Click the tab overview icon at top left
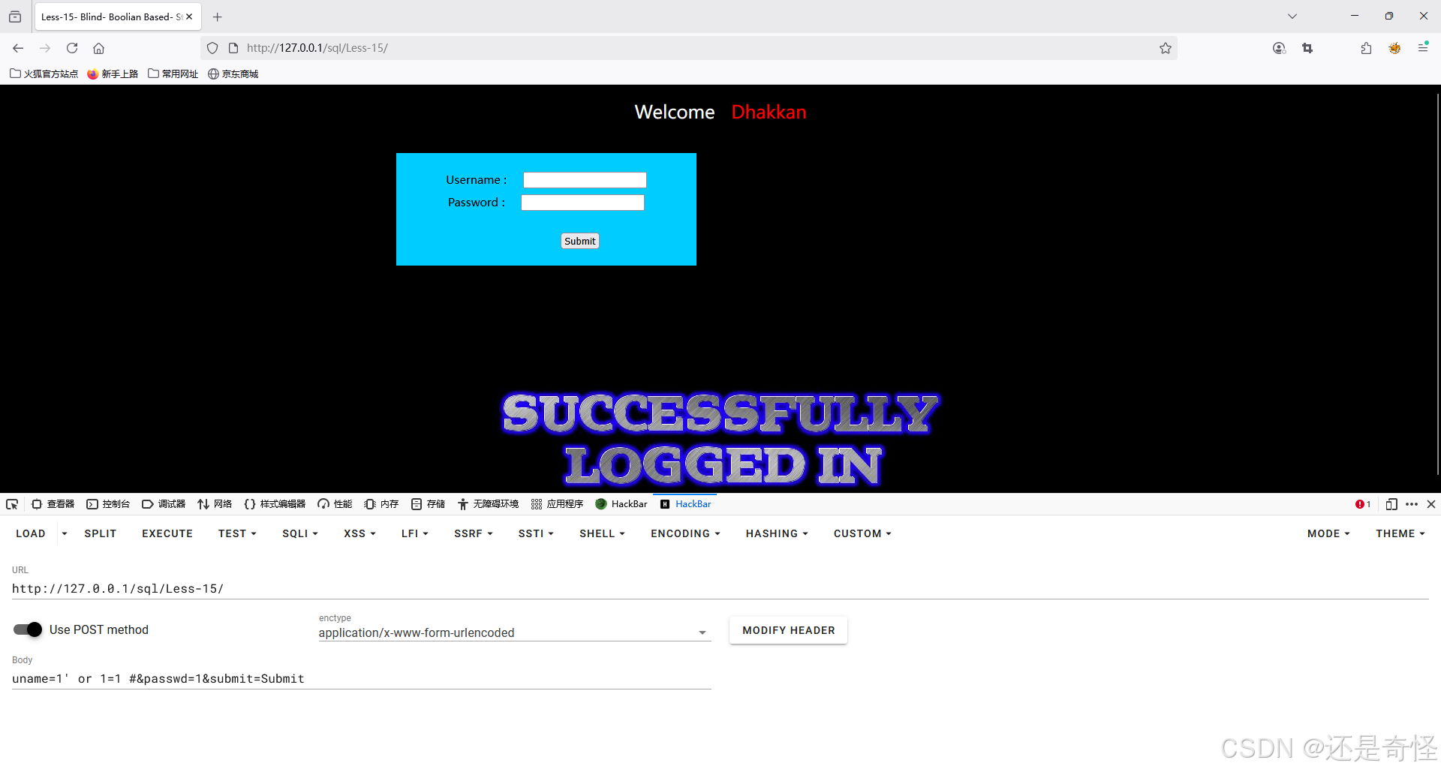Viewport: 1441px width, 772px height. click(15, 17)
